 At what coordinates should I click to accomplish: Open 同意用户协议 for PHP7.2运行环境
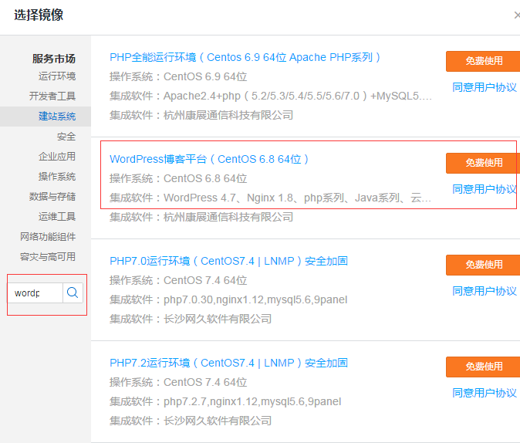click(x=485, y=393)
